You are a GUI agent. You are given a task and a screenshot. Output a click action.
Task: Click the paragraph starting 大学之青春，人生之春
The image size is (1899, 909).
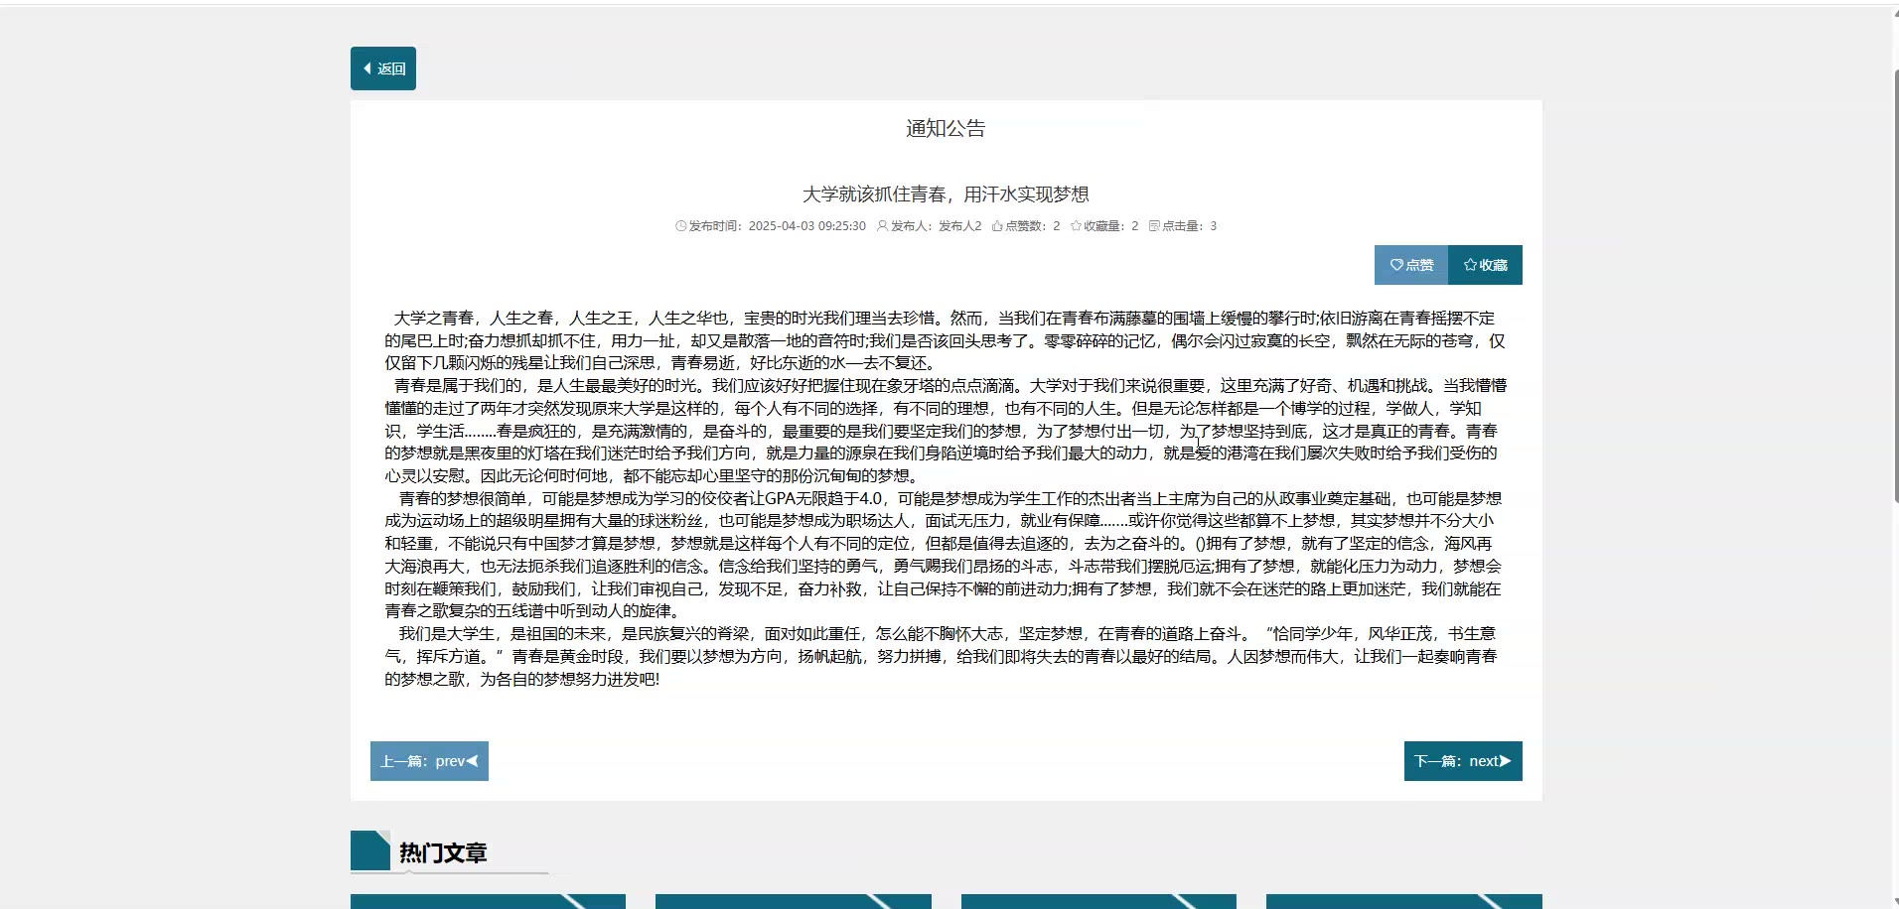[x=946, y=340]
